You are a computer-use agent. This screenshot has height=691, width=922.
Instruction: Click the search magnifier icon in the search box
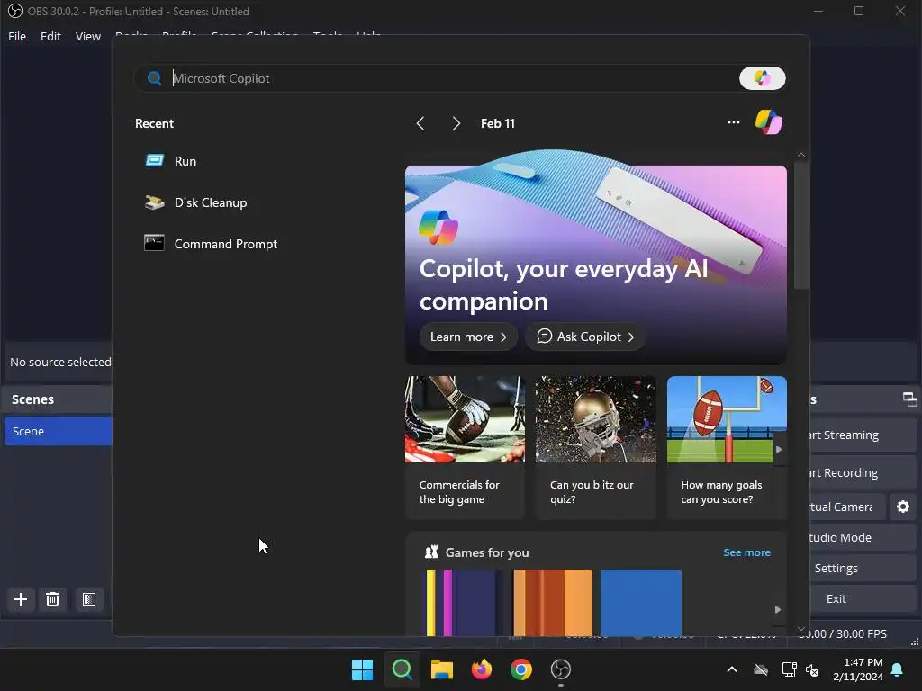pos(155,78)
